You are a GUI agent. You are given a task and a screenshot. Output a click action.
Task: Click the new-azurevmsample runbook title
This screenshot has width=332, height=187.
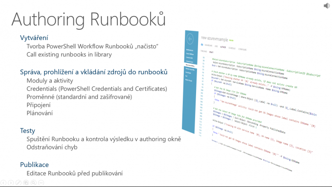click(x=214, y=39)
